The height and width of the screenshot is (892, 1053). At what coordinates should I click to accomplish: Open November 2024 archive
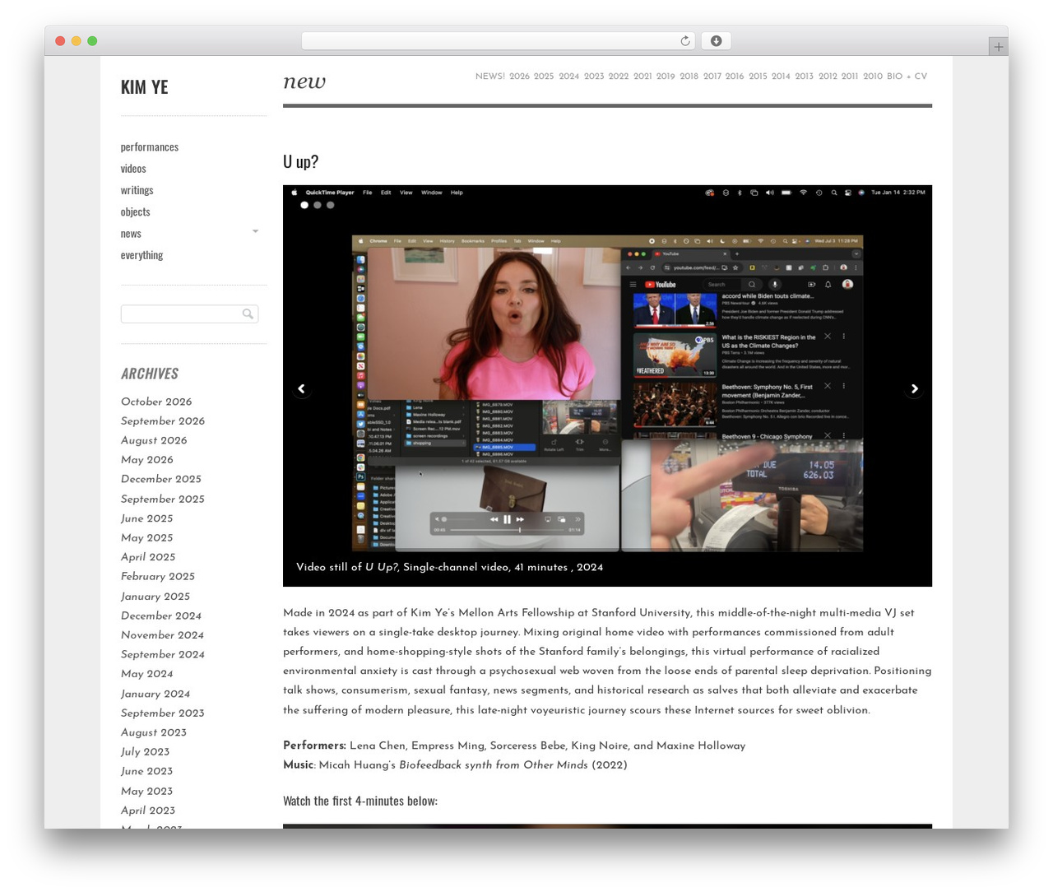(162, 635)
